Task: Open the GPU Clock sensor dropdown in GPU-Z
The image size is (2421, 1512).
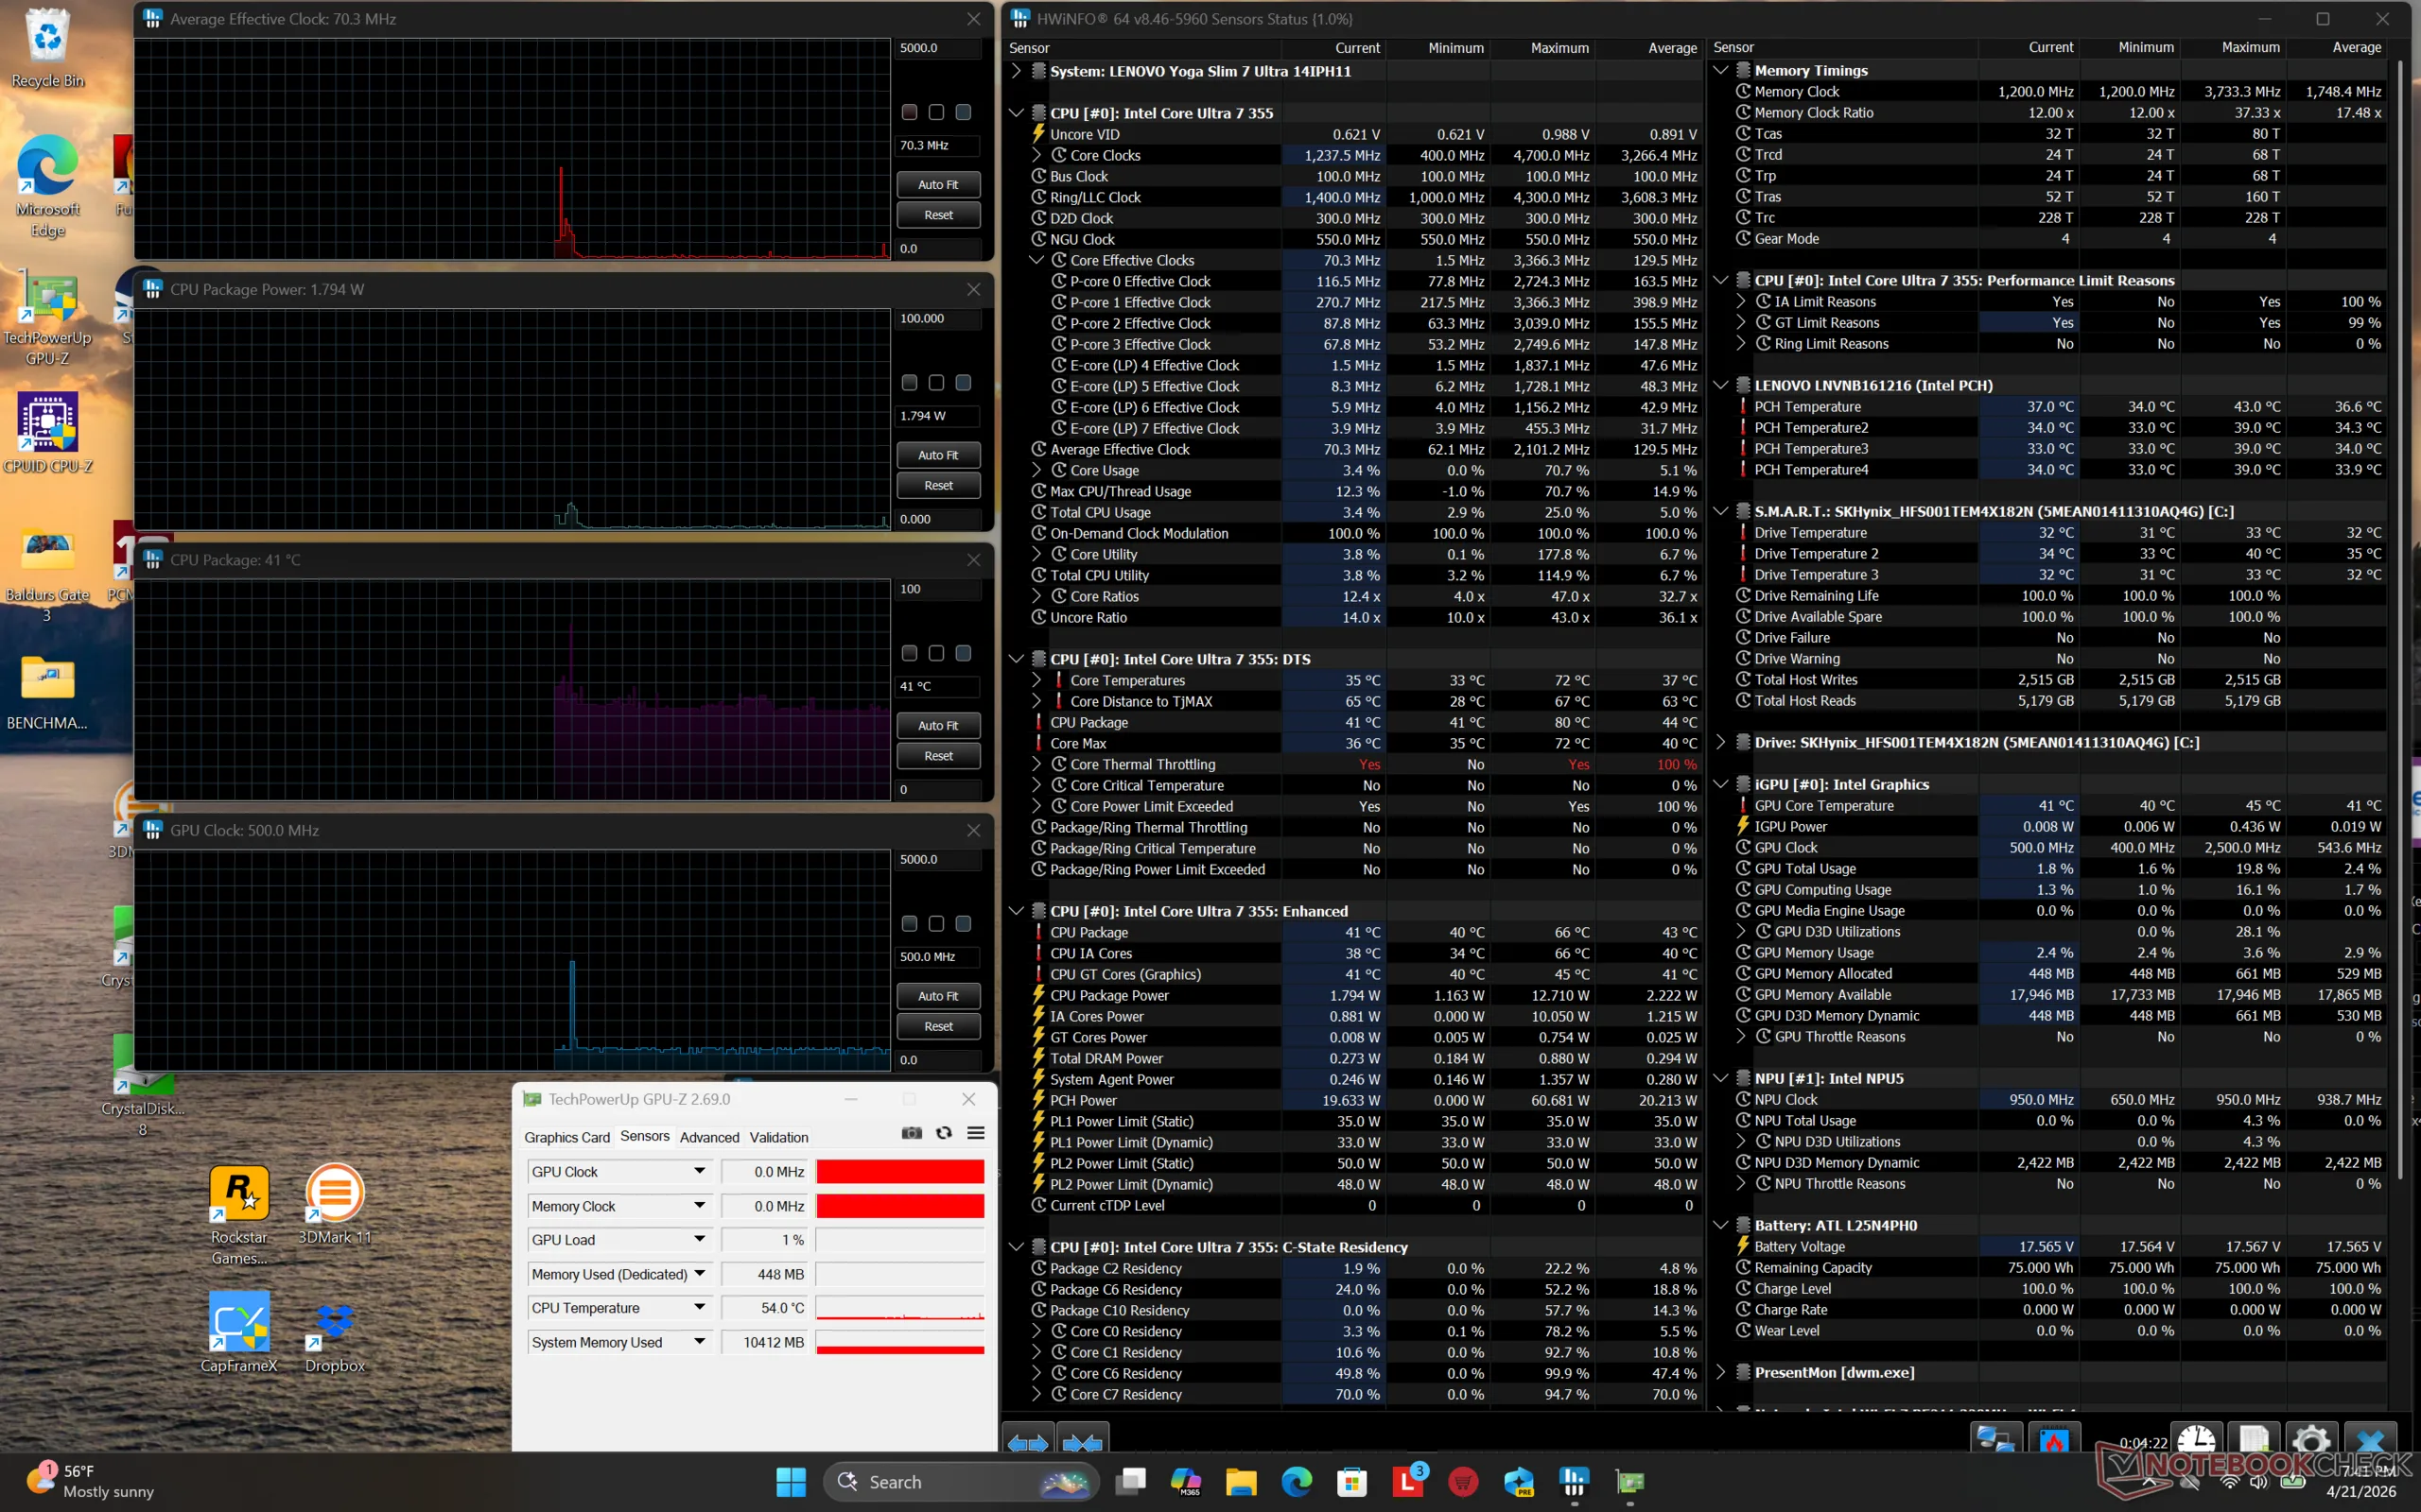Action: click(x=699, y=1171)
